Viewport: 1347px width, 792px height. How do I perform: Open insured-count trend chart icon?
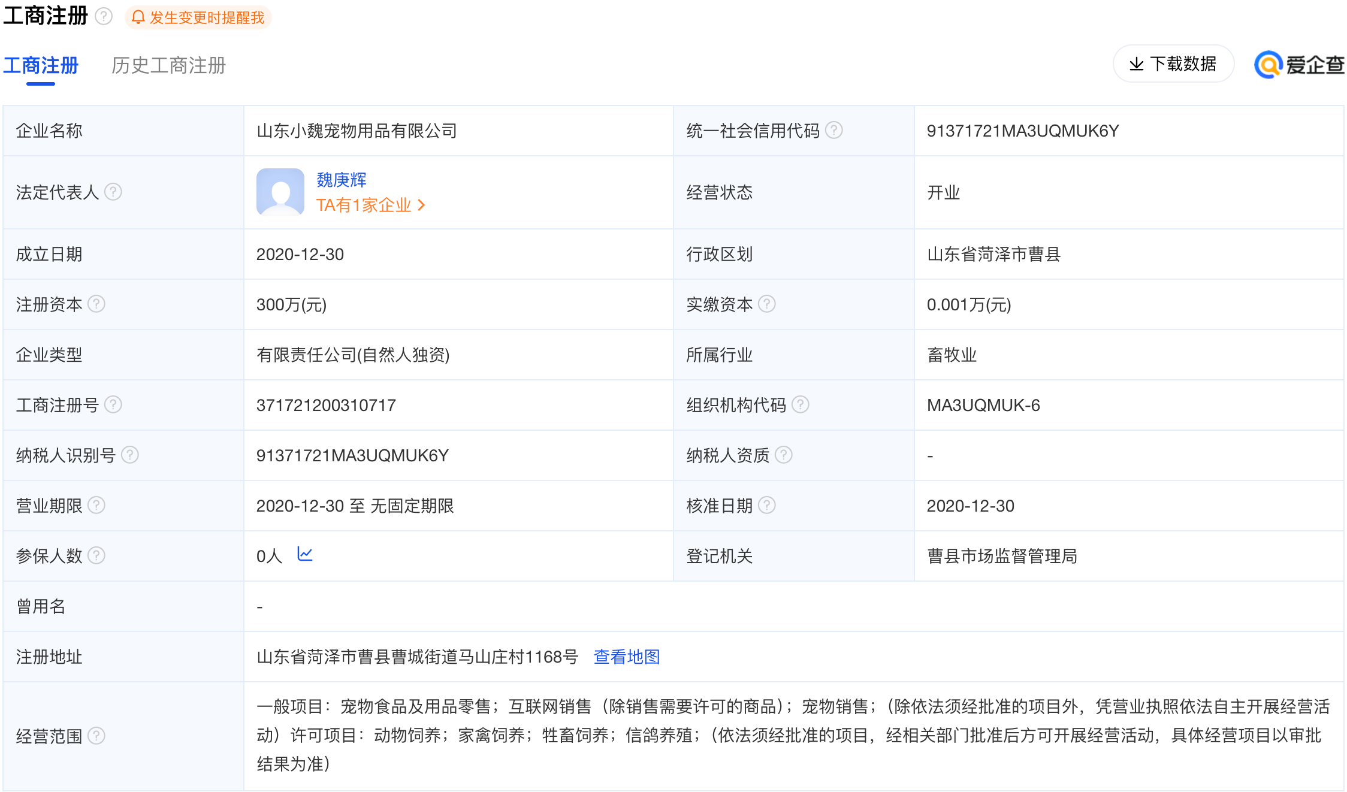click(305, 554)
